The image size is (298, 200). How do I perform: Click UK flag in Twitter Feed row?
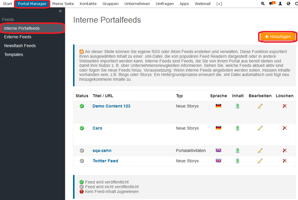(218, 161)
